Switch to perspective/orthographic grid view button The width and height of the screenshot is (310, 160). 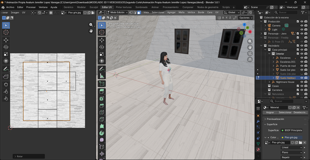250,60
